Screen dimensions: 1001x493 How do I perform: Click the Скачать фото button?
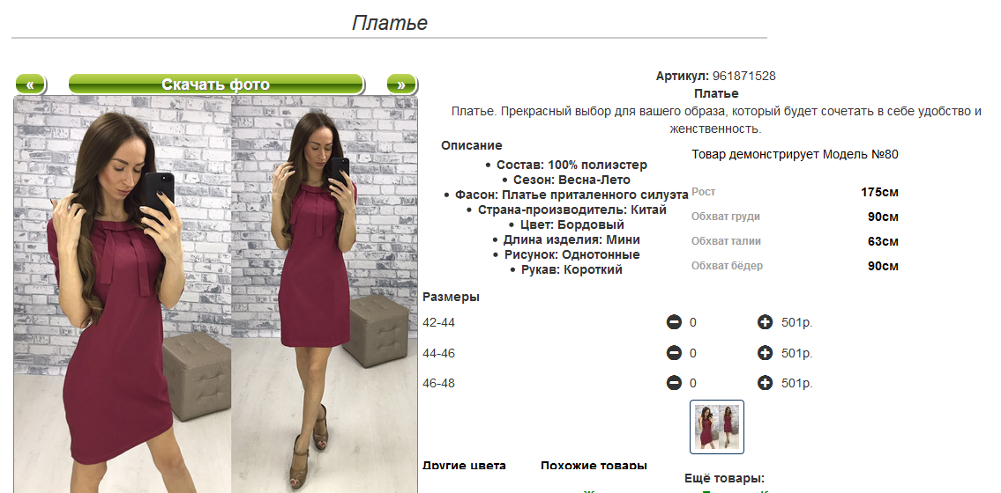tap(216, 85)
